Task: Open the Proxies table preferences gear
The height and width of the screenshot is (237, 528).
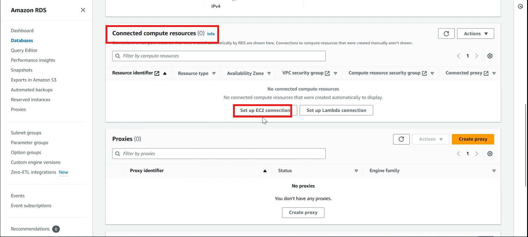Action: click(x=490, y=154)
